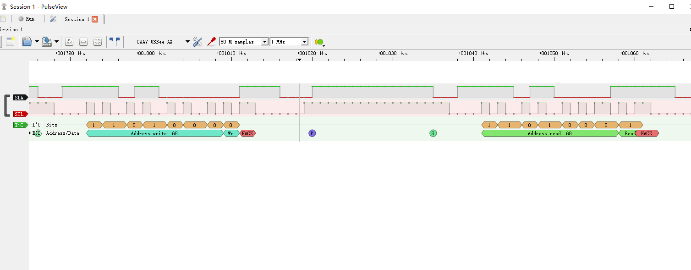Open a capture file
The width and height of the screenshot is (691, 270).
tap(27, 41)
